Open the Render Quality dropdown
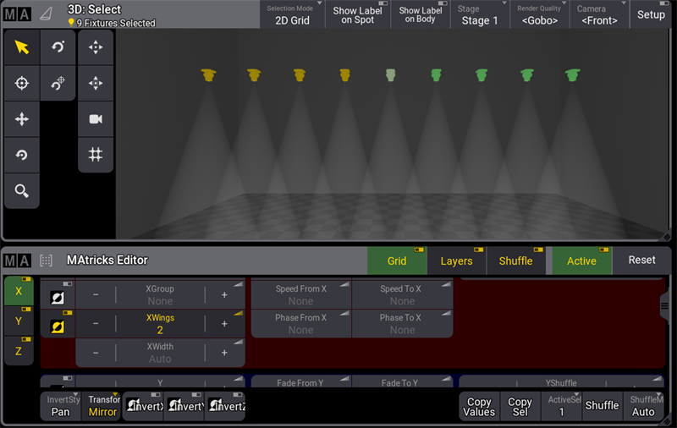The height and width of the screenshot is (428, 677). (x=539, y=15)
